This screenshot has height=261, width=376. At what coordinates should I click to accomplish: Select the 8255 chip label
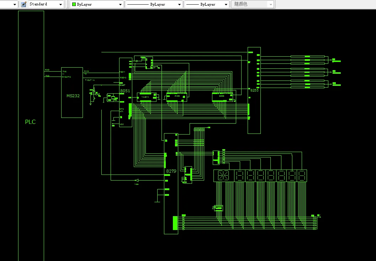[x=254, y=90]
